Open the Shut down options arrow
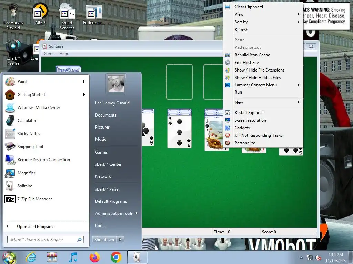The width and height of the screenshot is (353, 264). 120,240
